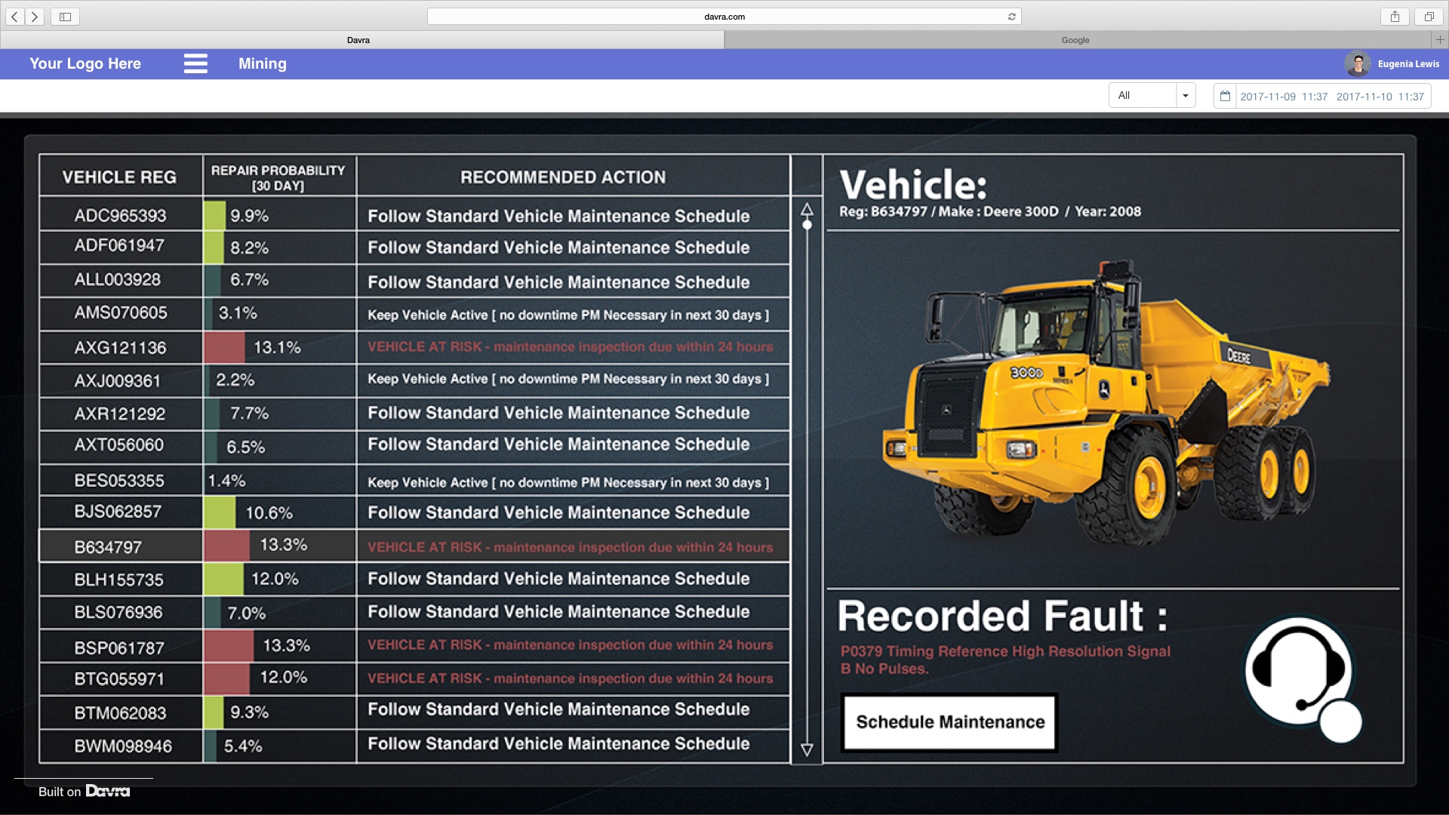Click the browser forward arrow
The height and width of the screenshot is (815, 1449).
tap(35, 17)
